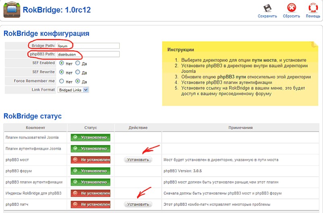This screenshot has height=213, width=323.
Task: Select Нет for SEF Rewrite
Action: click(x=61, y=72)
